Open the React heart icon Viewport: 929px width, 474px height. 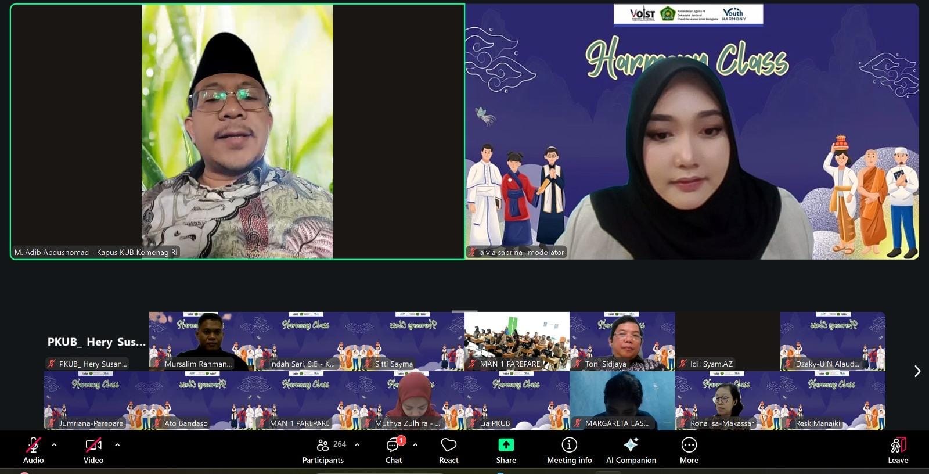pyautogui.click(x=449, y=445)
